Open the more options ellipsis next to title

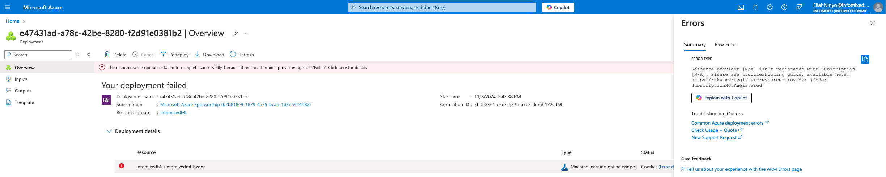pyautogui.click(x=247, y=33)
